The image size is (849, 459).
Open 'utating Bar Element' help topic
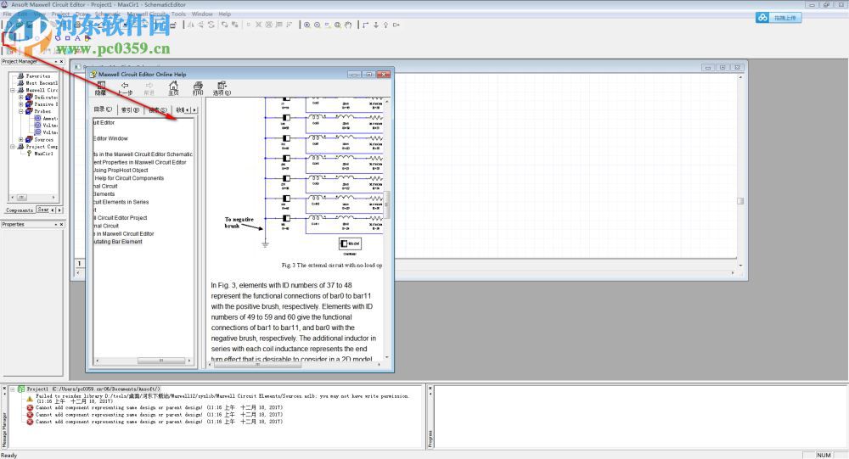tap(117, 242)
